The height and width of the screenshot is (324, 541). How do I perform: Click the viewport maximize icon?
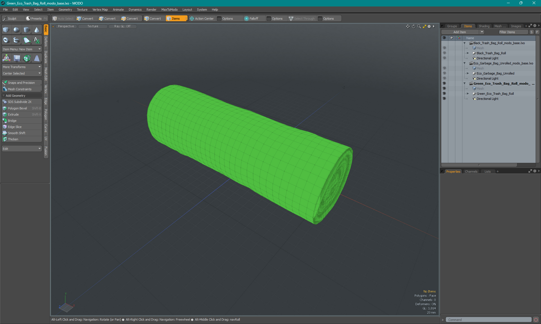tap(424, 26)
